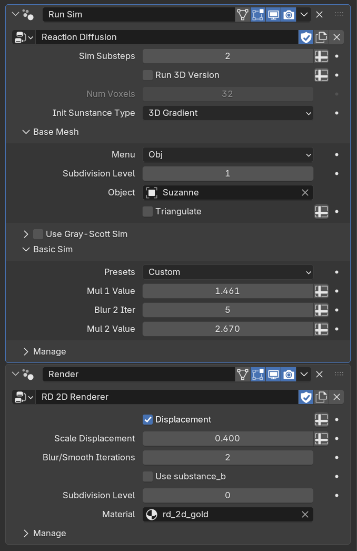The width and height of the screenshot is (357, 551).
Task: Edit the Reaction Diffusion node group name
Action: (x=167, y=37)
